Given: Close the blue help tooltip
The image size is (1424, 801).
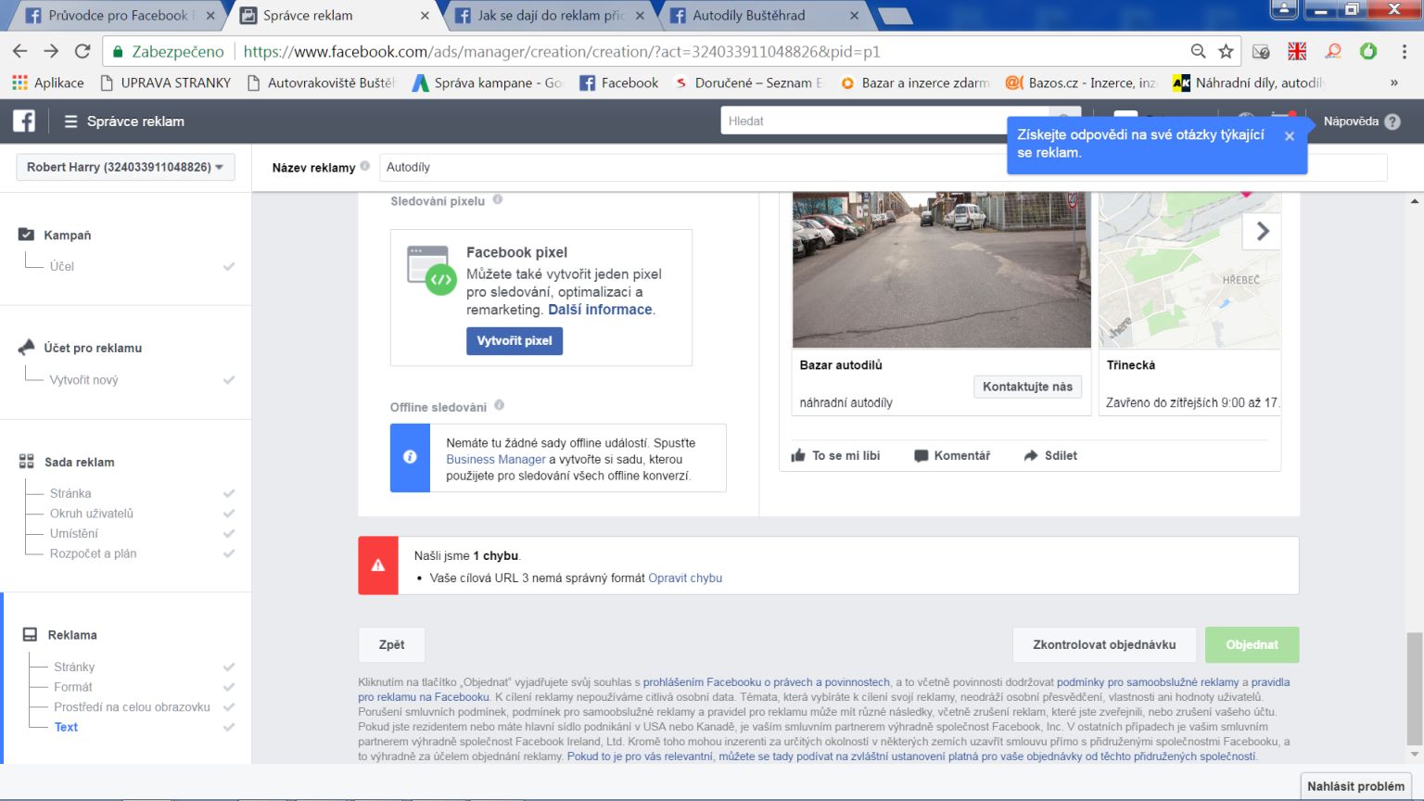Looking at the screenshot, I should tap(1289, 136).
